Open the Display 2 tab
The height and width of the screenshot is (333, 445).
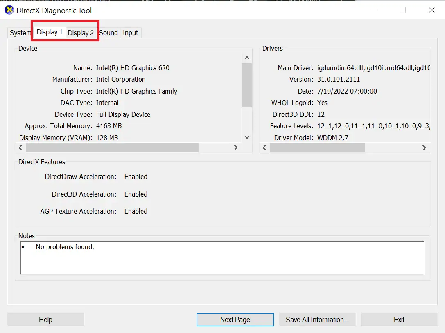(81, 33)
